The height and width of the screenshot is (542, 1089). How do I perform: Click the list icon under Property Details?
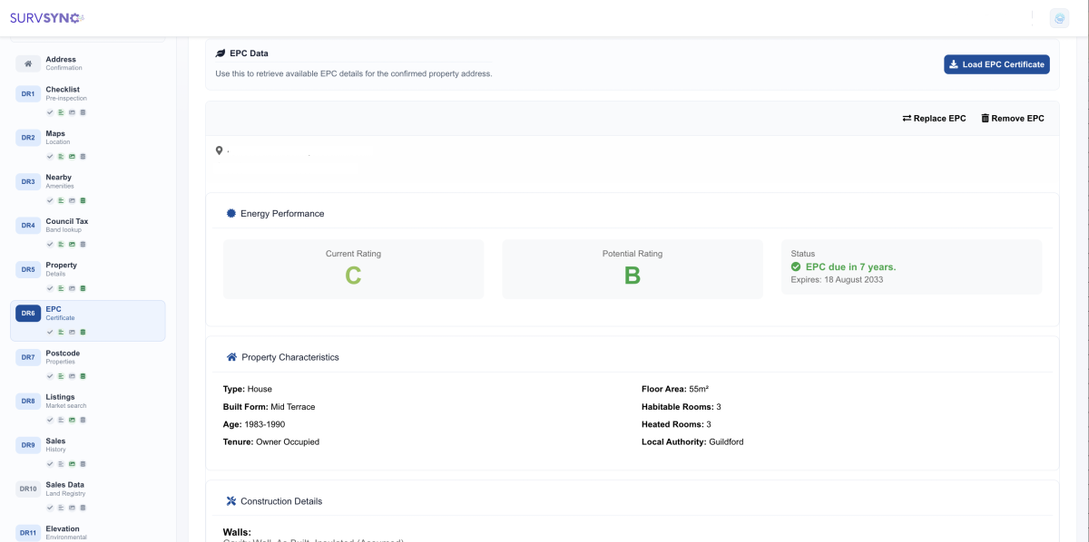(x=61, y=288)
